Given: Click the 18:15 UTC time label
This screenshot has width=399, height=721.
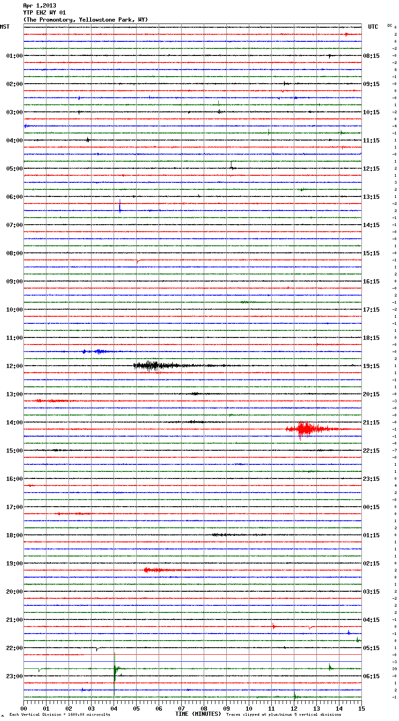Looking at the screenshot, I should point(371,338).
